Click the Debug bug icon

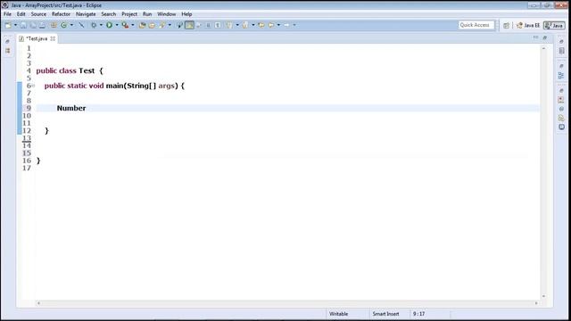(x=94, y=25)
